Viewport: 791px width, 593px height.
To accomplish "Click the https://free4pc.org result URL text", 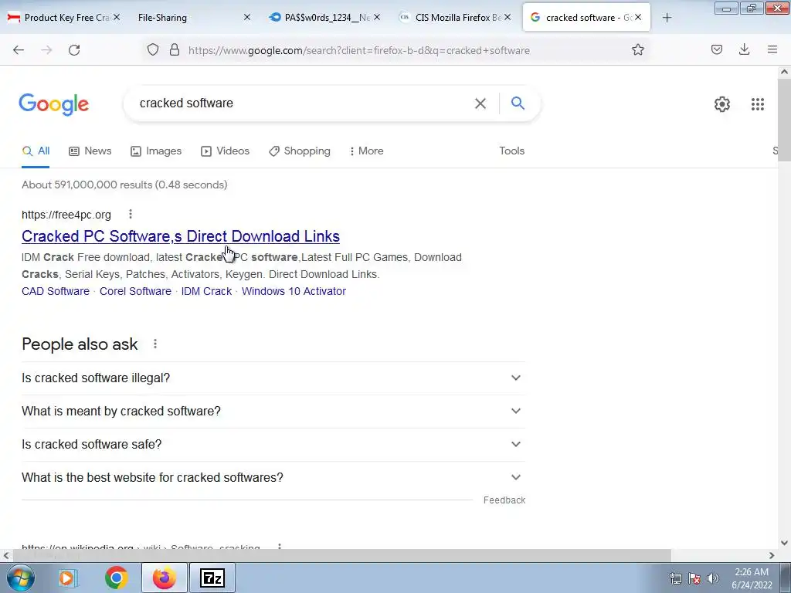I will (x=66, y=215).
